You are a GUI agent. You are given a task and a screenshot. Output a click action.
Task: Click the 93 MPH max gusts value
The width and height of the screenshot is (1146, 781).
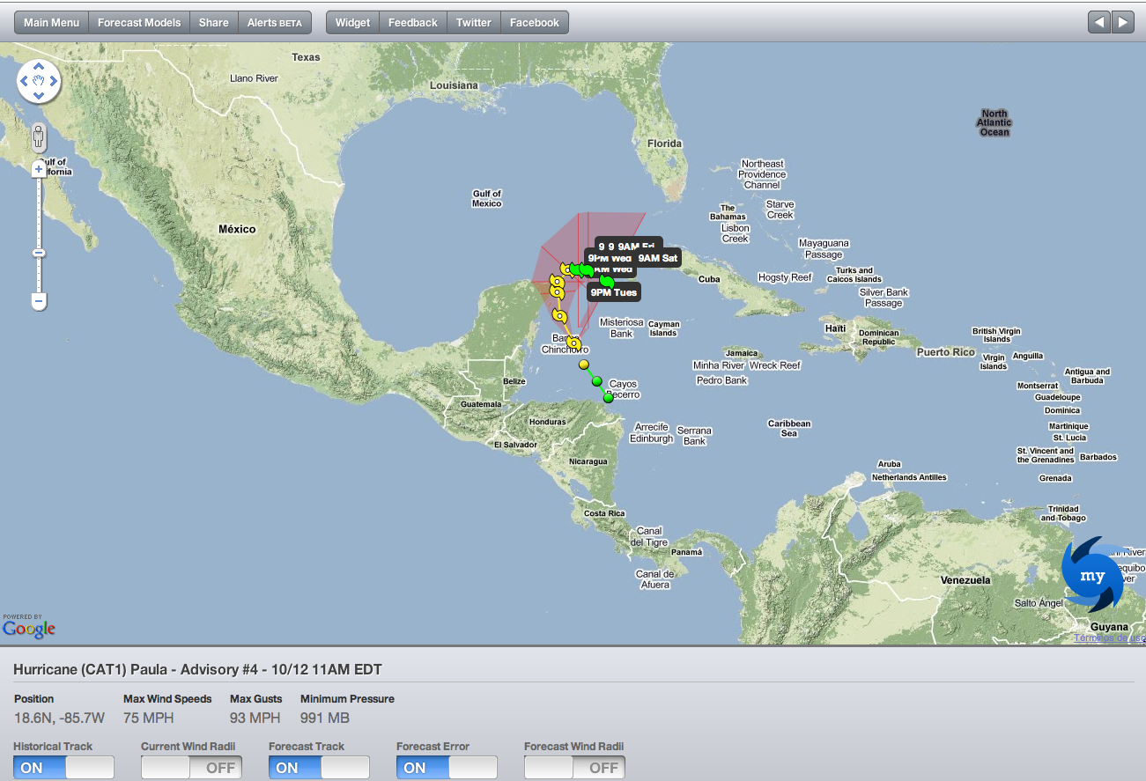pos(255,718)
